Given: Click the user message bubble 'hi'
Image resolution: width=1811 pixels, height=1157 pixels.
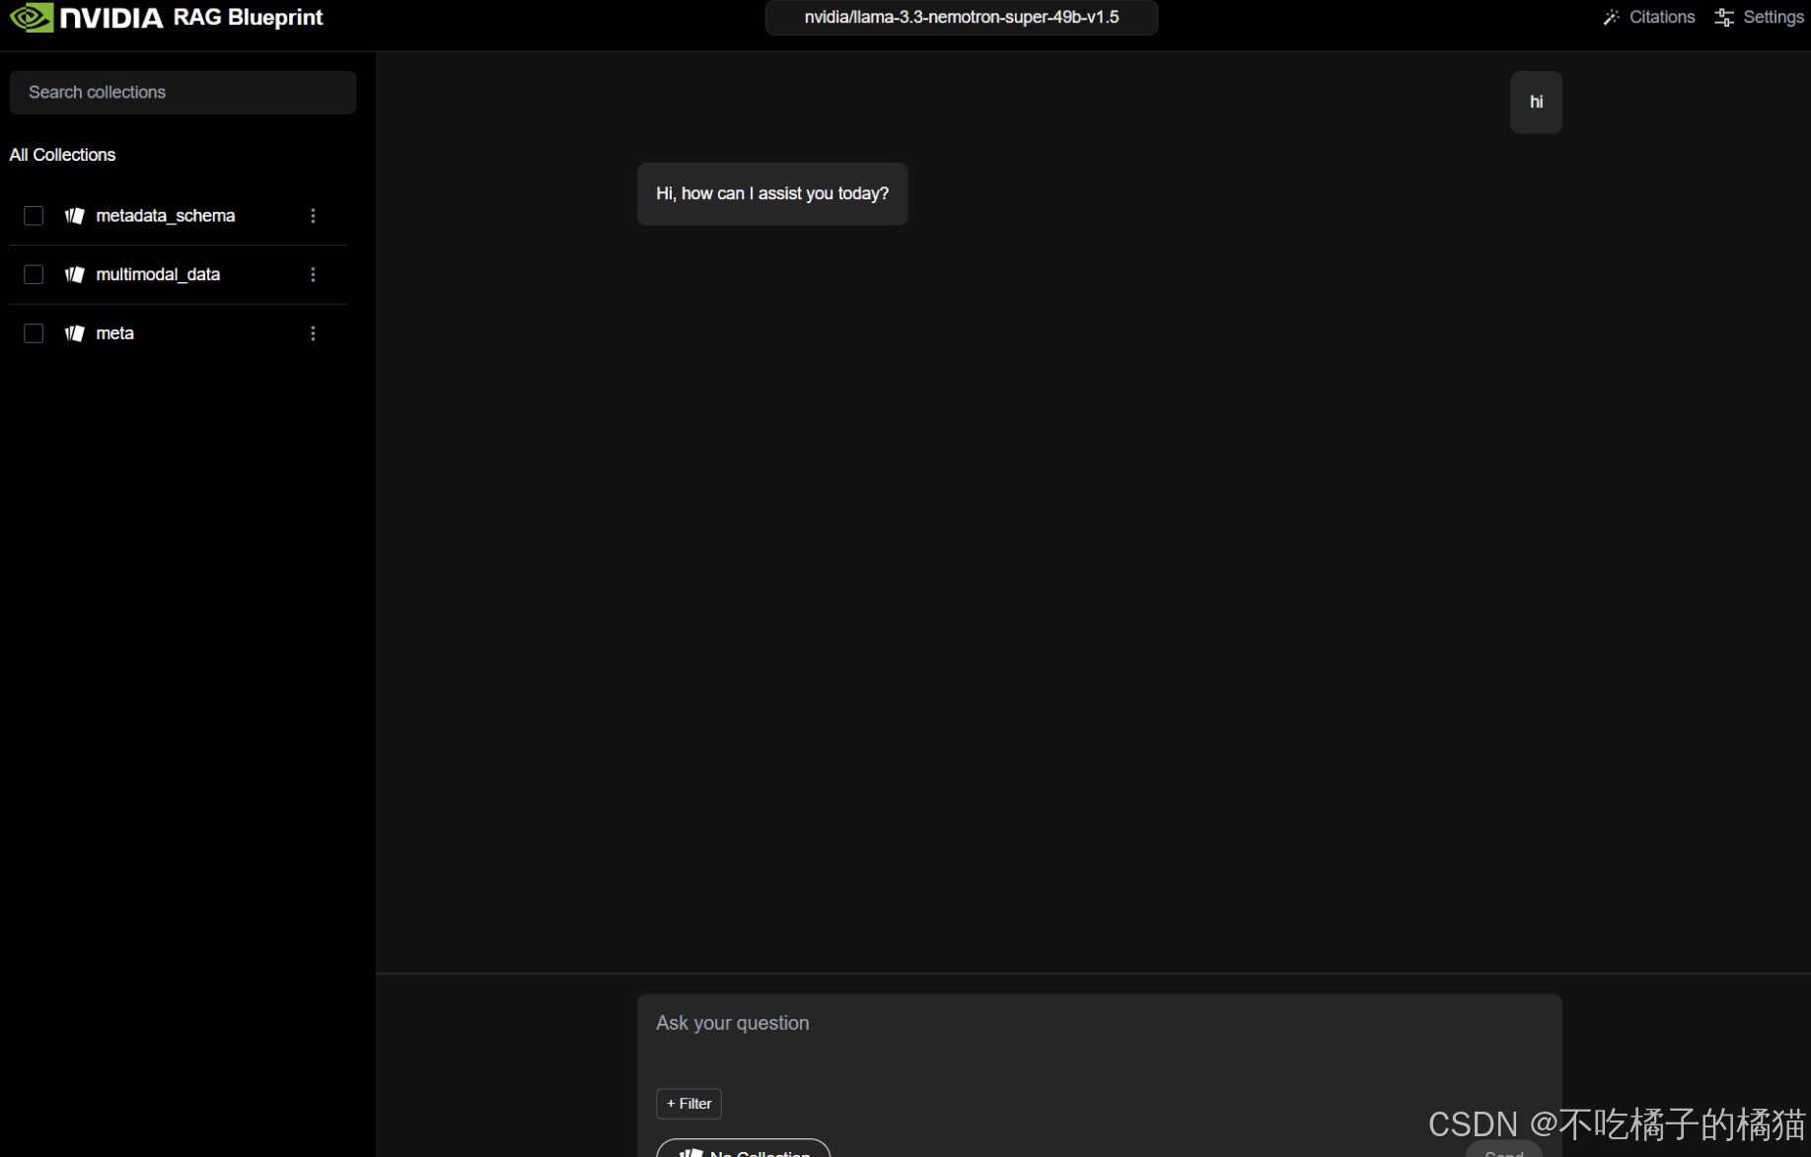Looking at the screenshot, I should [1536, 103].
